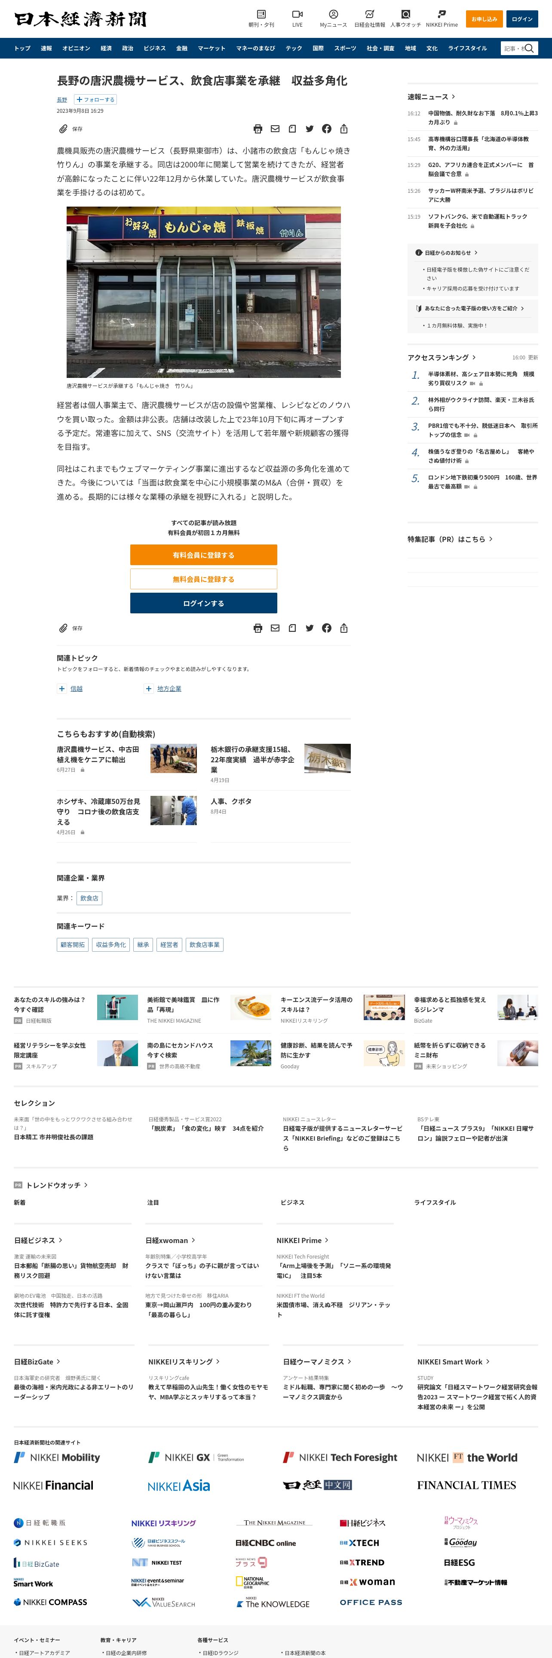
Task: Select オピニオン in navigation bar
Action: 76,48
